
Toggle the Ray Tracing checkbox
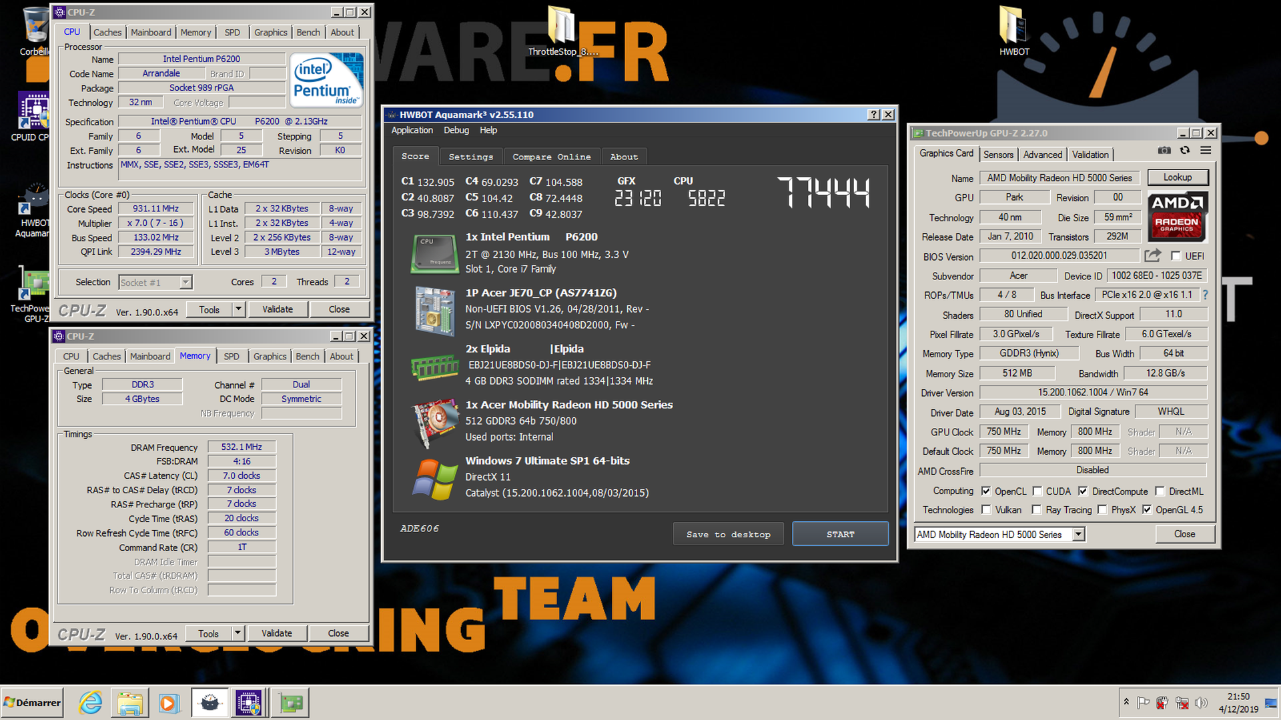point(1037,510)
